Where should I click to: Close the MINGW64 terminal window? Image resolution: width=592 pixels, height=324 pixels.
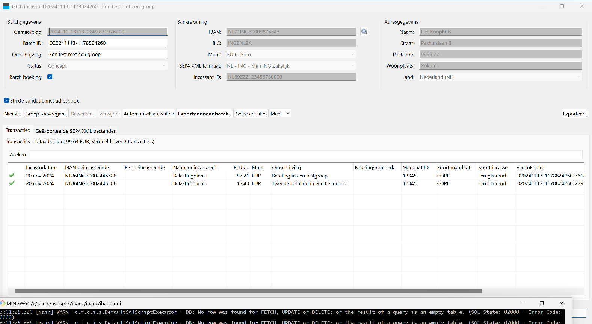pyautogui.click(x=562, y=303)
